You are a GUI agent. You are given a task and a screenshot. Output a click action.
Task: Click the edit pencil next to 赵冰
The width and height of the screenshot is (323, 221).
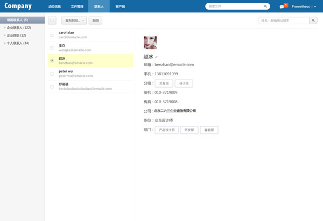[157, 56]
